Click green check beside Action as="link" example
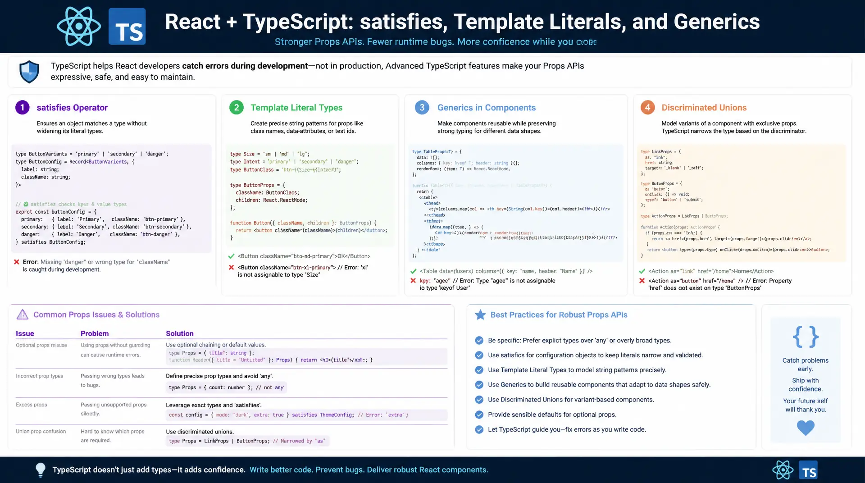Viewport: 865px width, 483px height. click(x=642, y=271)
